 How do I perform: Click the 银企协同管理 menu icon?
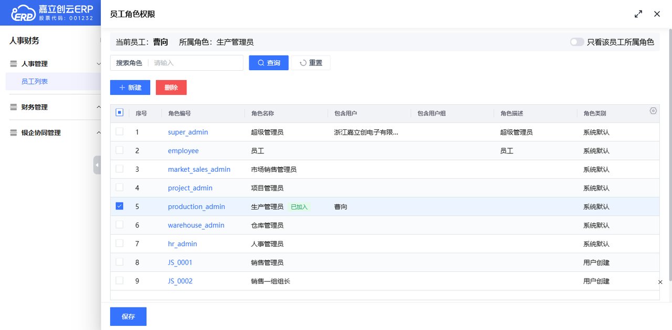[14, 133]
